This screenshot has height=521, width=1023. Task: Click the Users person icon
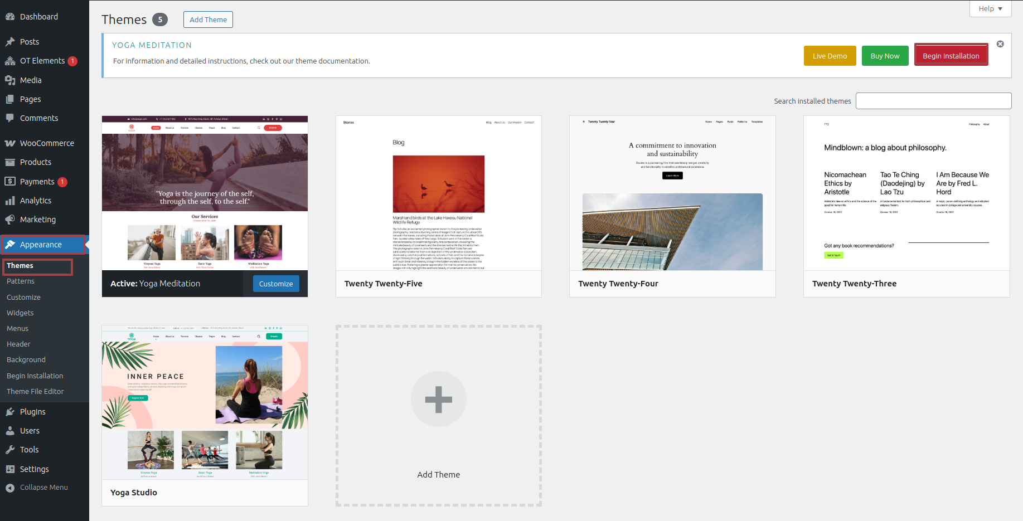point(10,431)
